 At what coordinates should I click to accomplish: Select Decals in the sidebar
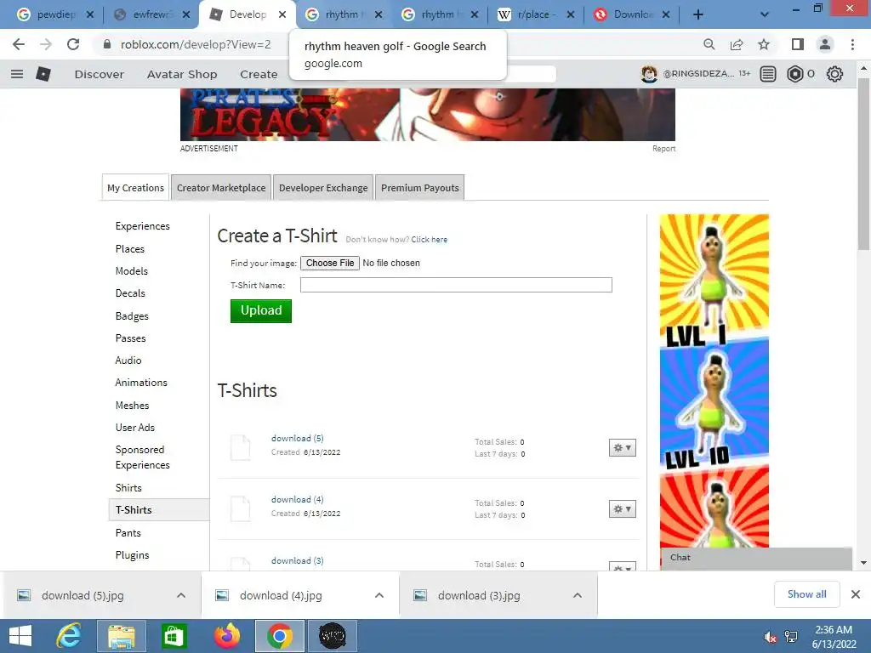[x=130, y=293]
